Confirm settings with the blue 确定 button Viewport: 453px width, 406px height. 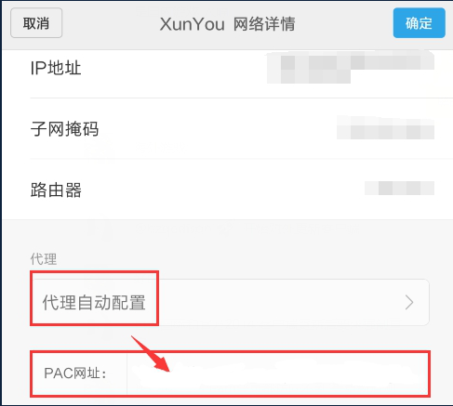[420, 23]
